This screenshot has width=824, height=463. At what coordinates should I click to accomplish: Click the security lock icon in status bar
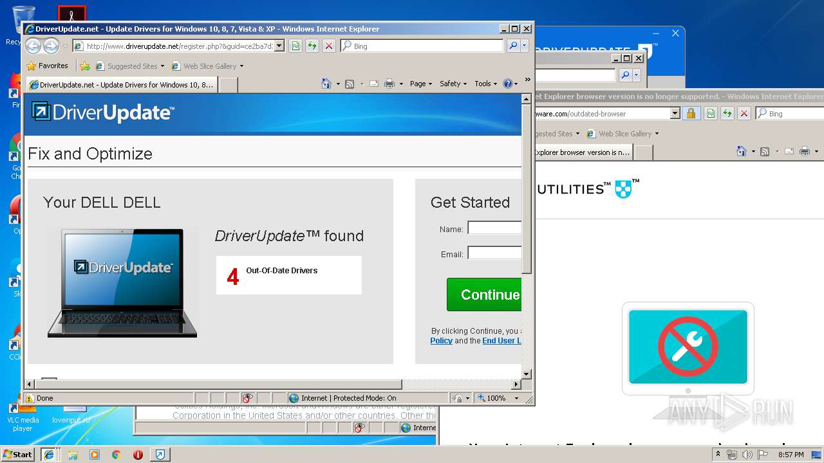point(457,398)
